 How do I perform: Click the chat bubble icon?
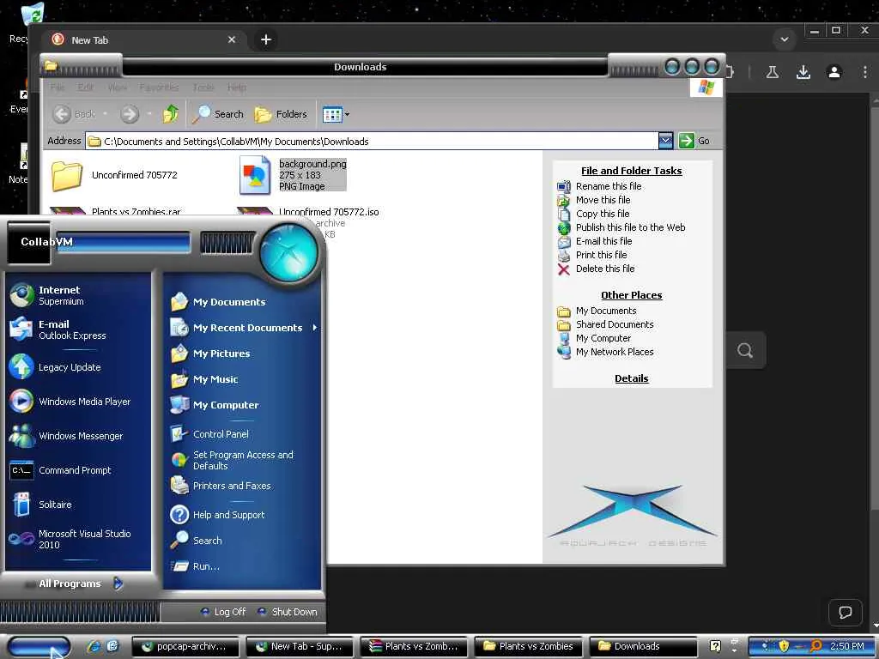click(846, 612)
